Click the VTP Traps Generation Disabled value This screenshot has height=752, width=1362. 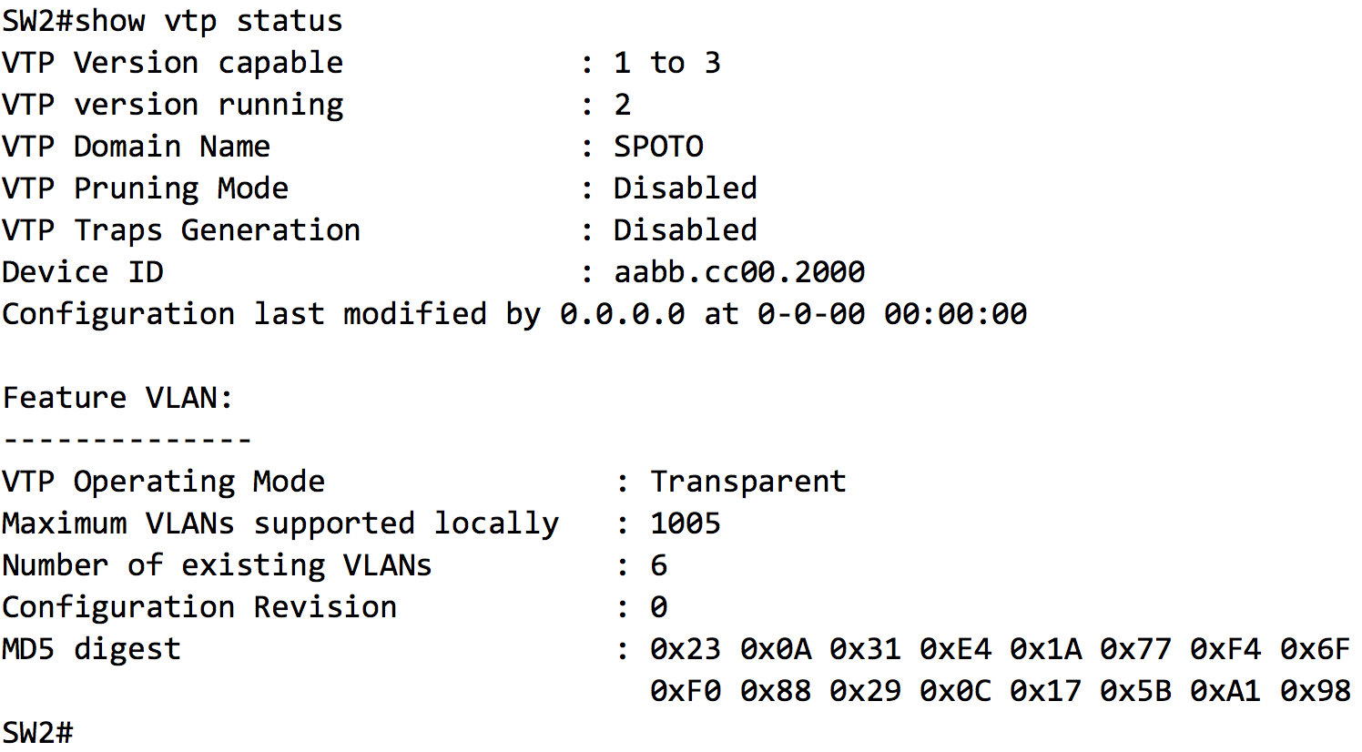tap(685, 230)
